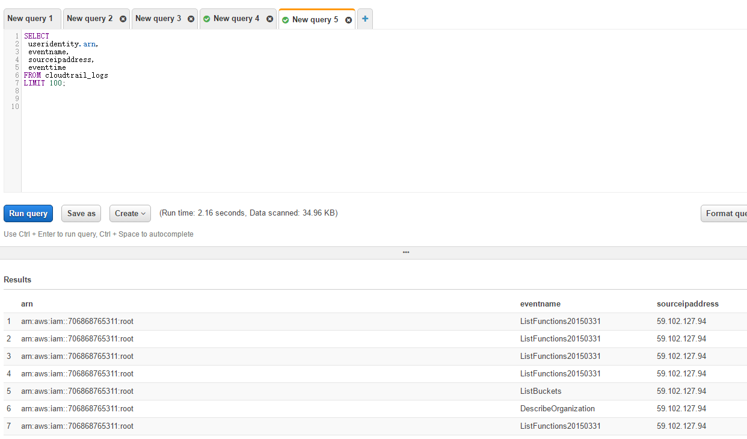Close the New query 5 tab
747x439 pixels.
click(348, 20)
